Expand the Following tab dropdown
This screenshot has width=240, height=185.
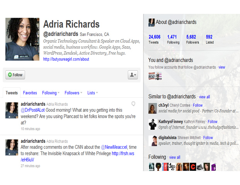pos(51,93)
